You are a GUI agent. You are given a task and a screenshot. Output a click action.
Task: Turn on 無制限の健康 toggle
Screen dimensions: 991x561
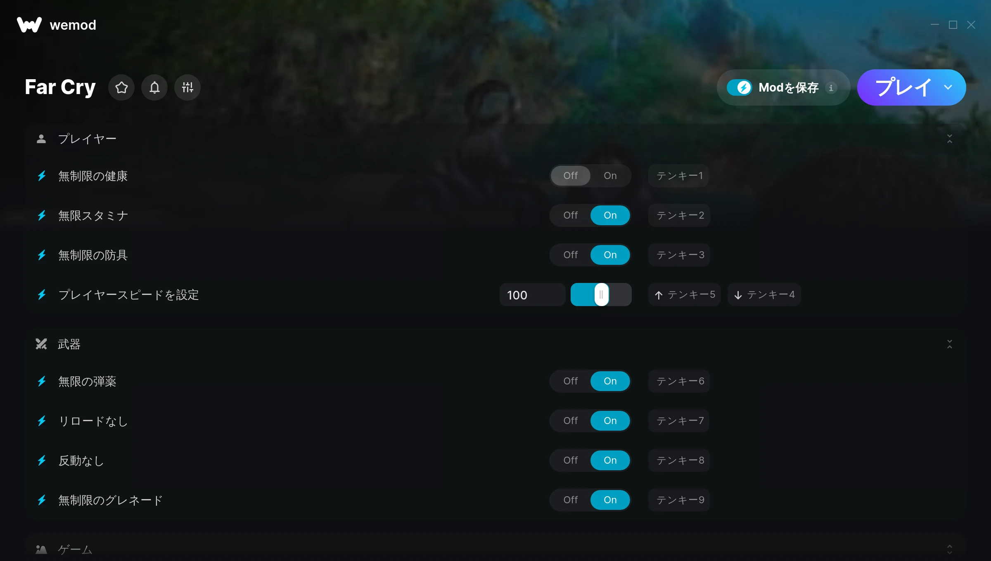[610, 176]
